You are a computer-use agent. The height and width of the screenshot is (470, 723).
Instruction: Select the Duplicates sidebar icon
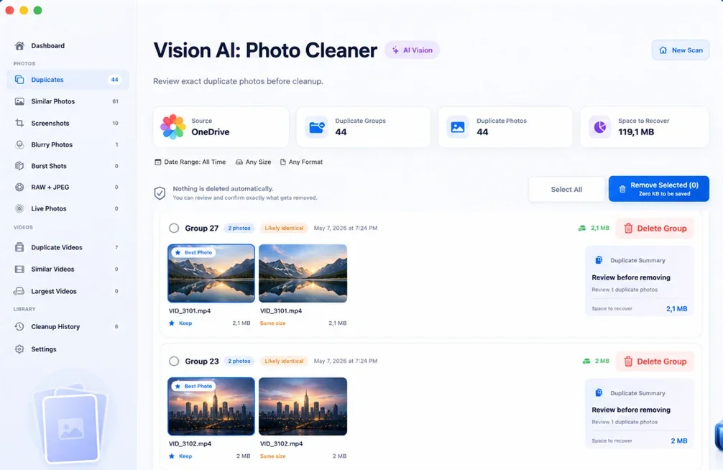(19, 80)
